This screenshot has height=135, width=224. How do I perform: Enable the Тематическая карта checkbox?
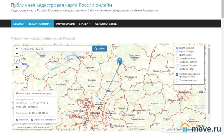pyautogui.click(x=177, y=80)
